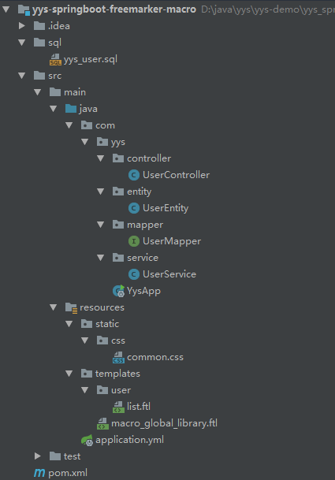335x480 pixels.
Task: Collapse the project root node arrow
Action: coord(6,9)
